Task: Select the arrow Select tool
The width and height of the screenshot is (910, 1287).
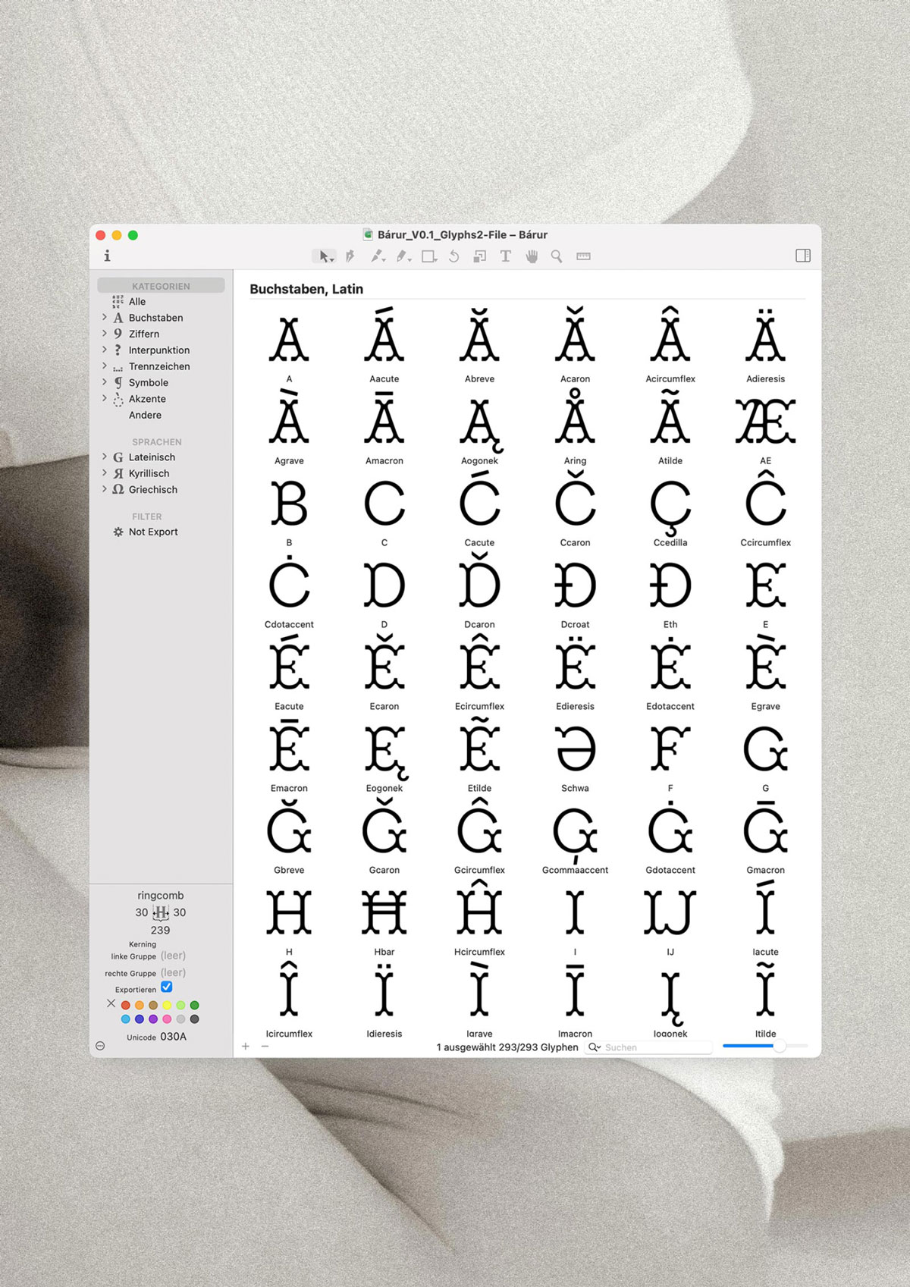Action: click(325, 256)
